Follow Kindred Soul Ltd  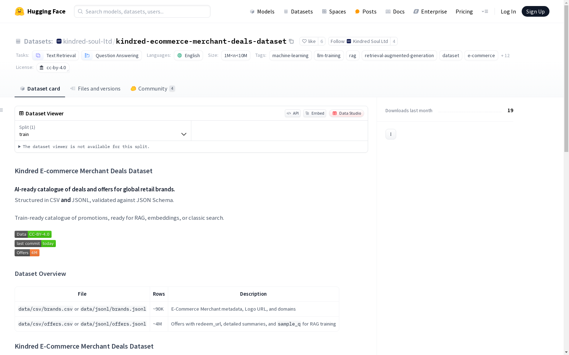point(359,41)
